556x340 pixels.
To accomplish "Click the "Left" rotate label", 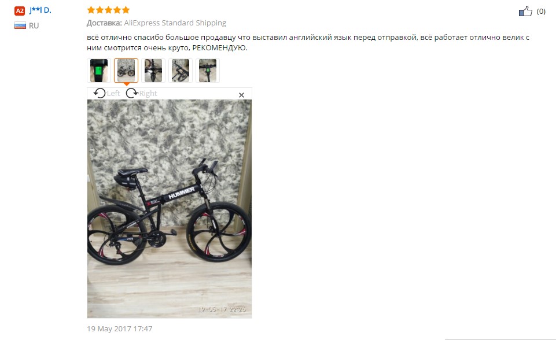I will click(x=113, y=93).
